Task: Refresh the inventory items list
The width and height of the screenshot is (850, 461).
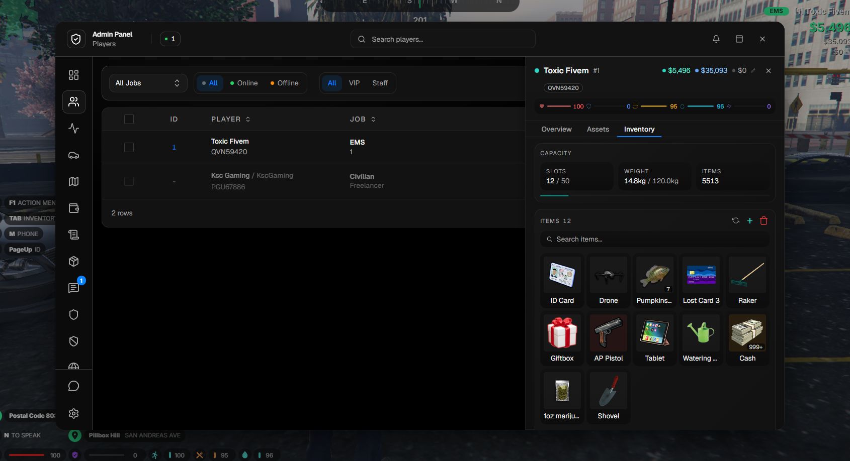Action: 736,220
